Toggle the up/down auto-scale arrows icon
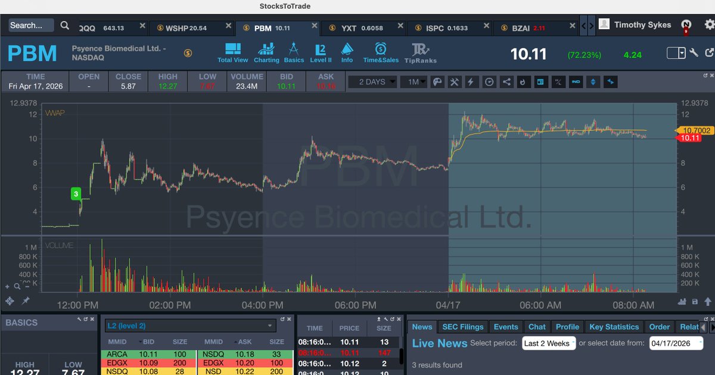The height and width of the screenshot is (375, 715). click(x=592, y=82)
